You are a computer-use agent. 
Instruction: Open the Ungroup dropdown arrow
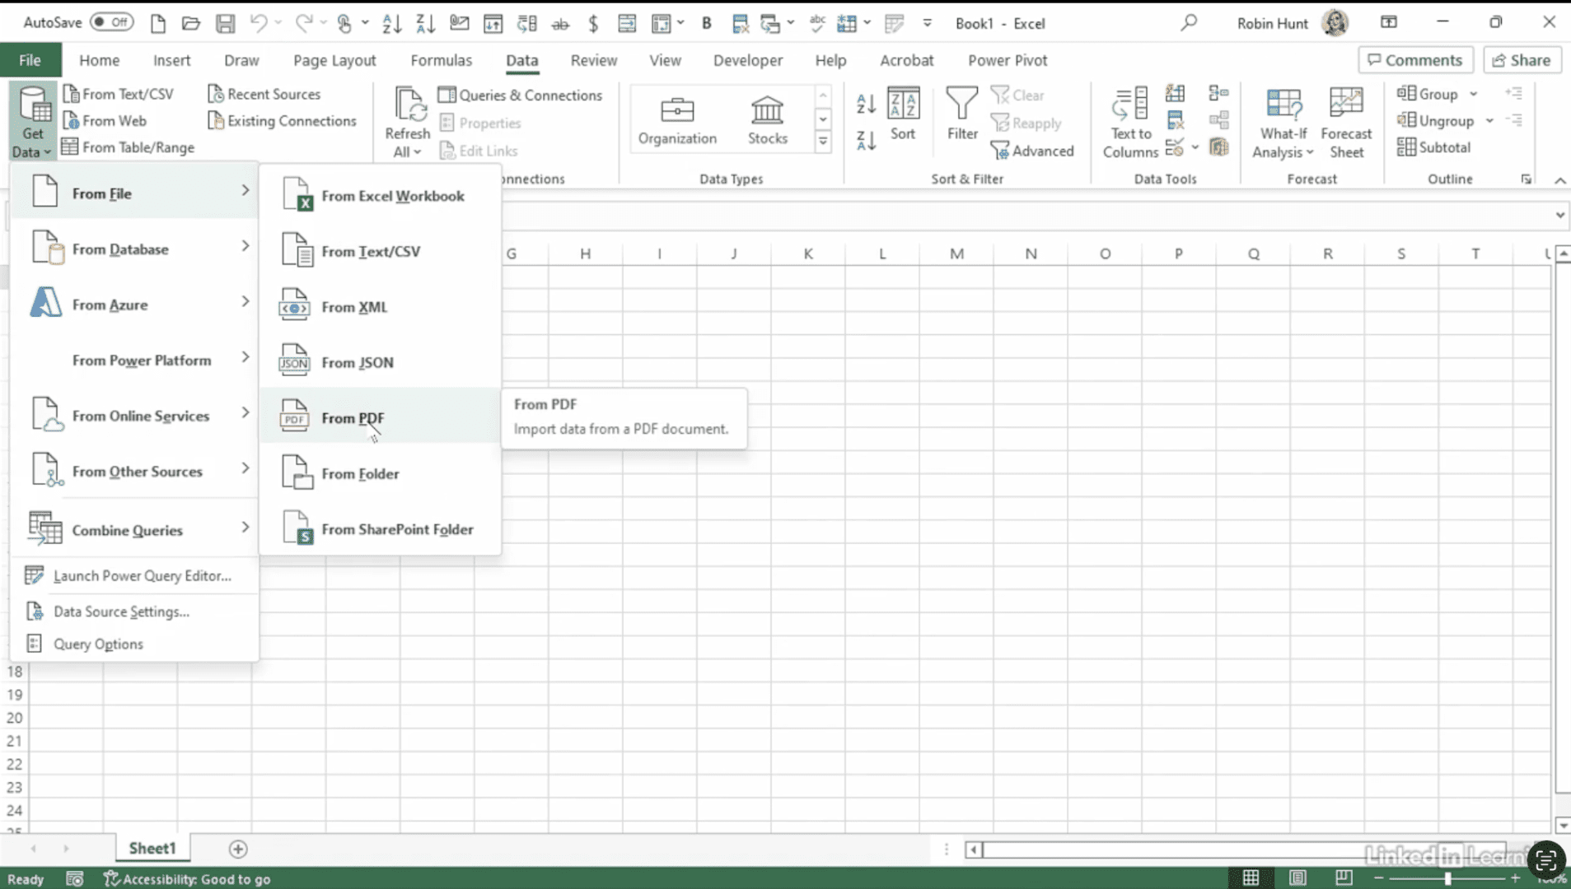[1489, 121]
